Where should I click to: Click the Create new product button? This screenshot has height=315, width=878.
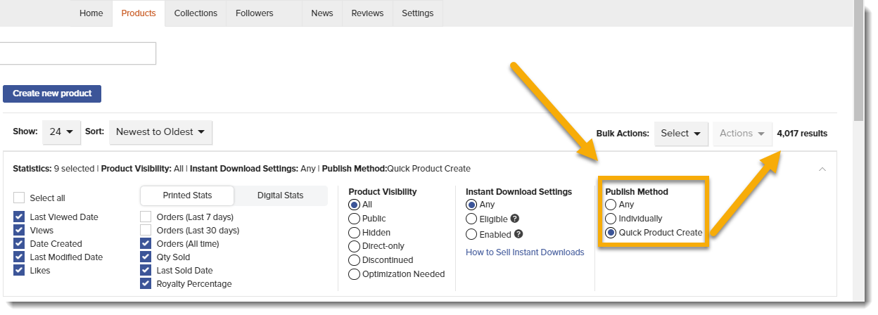[52, 94]
